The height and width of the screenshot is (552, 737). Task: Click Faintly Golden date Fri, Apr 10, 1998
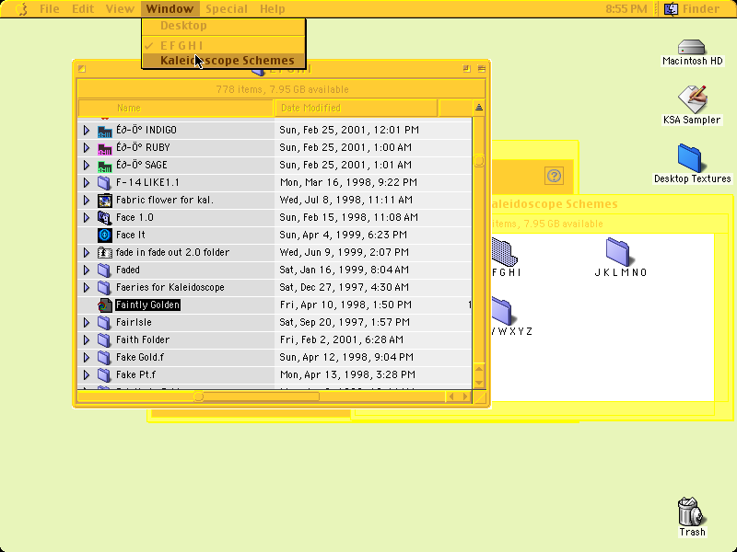tap(345, 305)
